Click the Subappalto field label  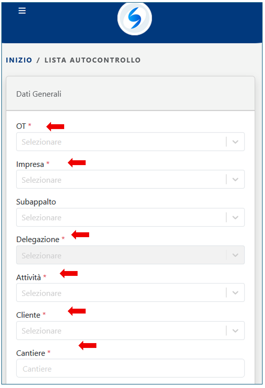coord(36,202)
